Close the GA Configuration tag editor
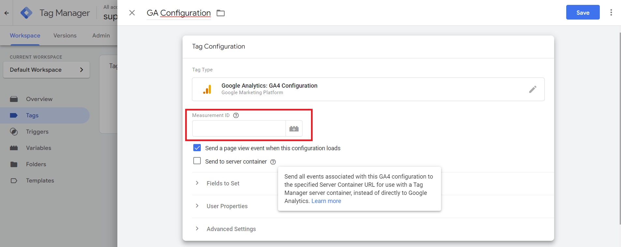Image resolution: width=621 pixels, height=247 pixels. 132,13
